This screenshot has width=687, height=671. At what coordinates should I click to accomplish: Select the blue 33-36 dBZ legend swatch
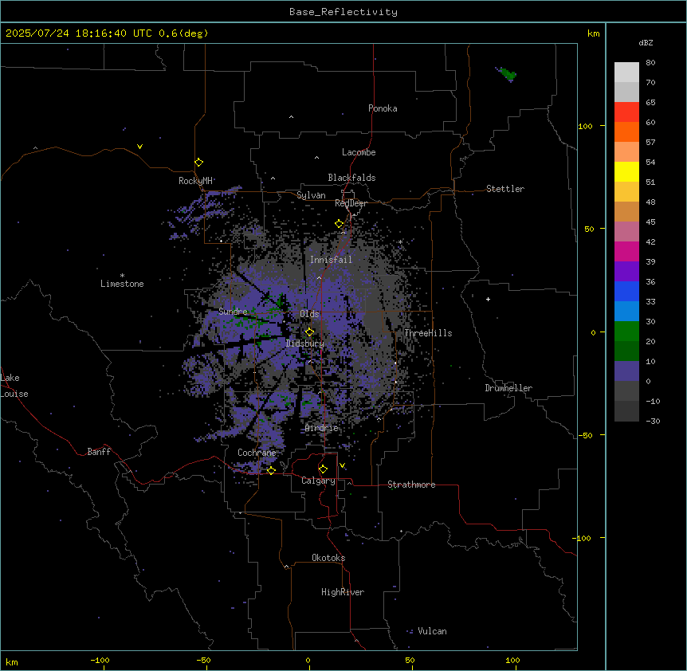tap(626, 291)
